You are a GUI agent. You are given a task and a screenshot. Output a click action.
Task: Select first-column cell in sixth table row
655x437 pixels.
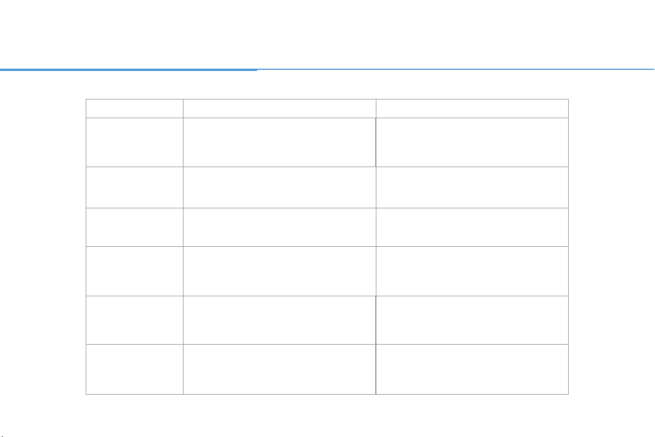(x=135, y=320)
